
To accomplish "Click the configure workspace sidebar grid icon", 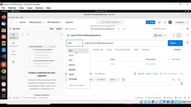I will coord(13,62).
